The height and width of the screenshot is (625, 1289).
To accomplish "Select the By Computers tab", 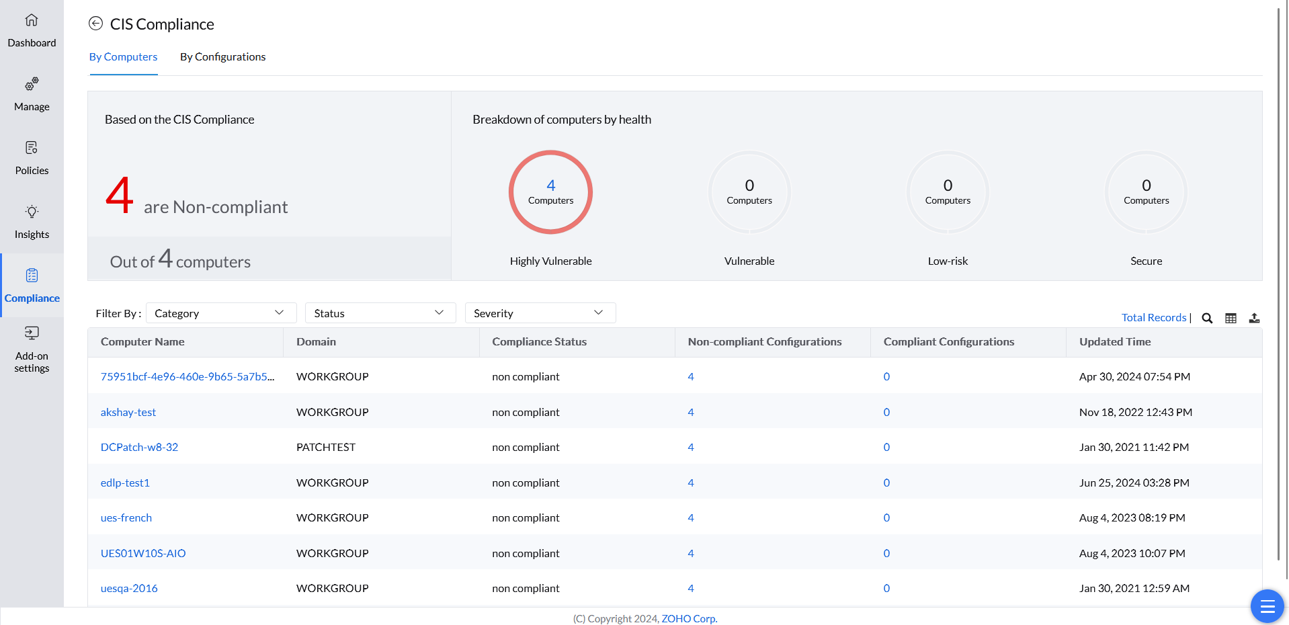I will (x=123, y=57).
